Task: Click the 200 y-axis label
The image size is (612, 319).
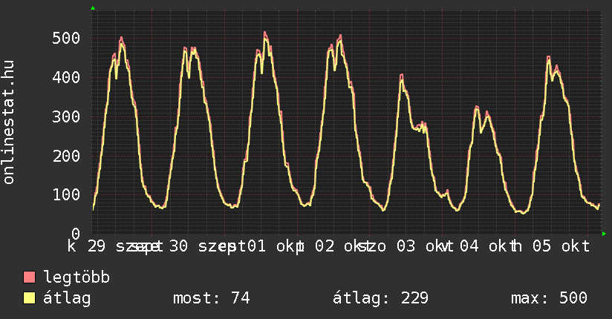Action: 66,156
